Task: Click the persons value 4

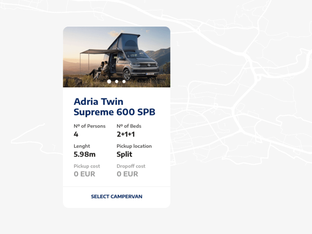Action: tap(76, 134)
